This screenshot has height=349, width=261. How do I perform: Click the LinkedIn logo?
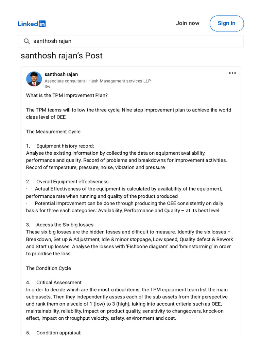pos(32,24)
